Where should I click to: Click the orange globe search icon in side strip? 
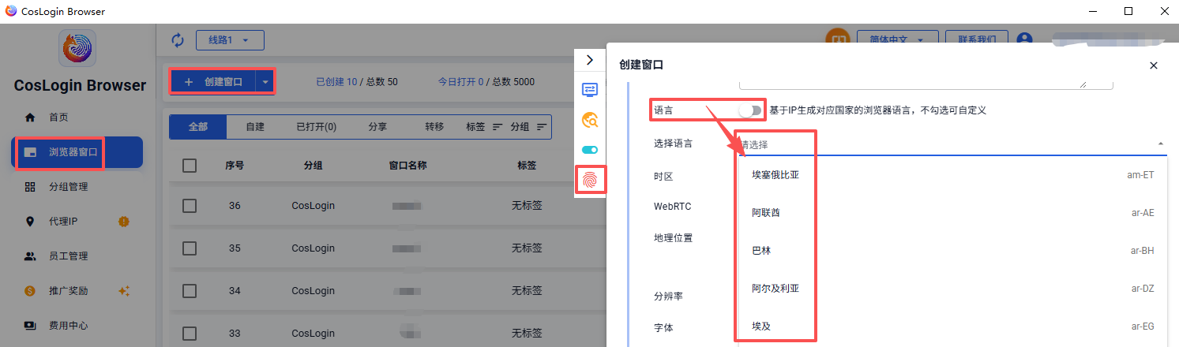point(590,120)
